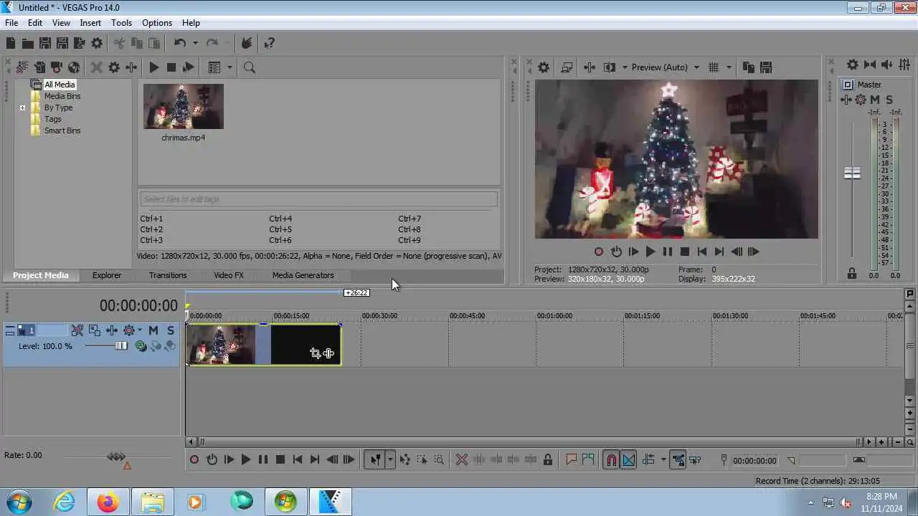Switch to the Video FX tab

229,275
